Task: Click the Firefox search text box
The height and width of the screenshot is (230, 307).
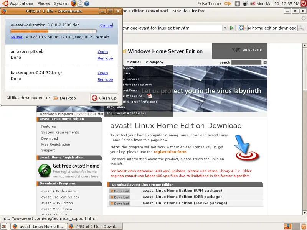Action: tap(272, 28)
